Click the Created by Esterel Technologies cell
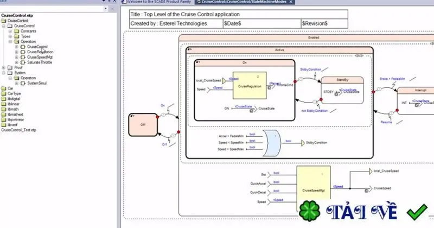Screen dimensions: 434x228 point(176,23)
